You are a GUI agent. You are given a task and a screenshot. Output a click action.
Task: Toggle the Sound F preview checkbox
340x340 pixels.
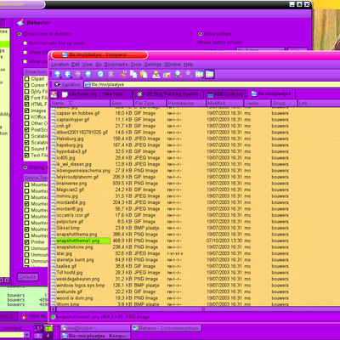click(27, 149)
